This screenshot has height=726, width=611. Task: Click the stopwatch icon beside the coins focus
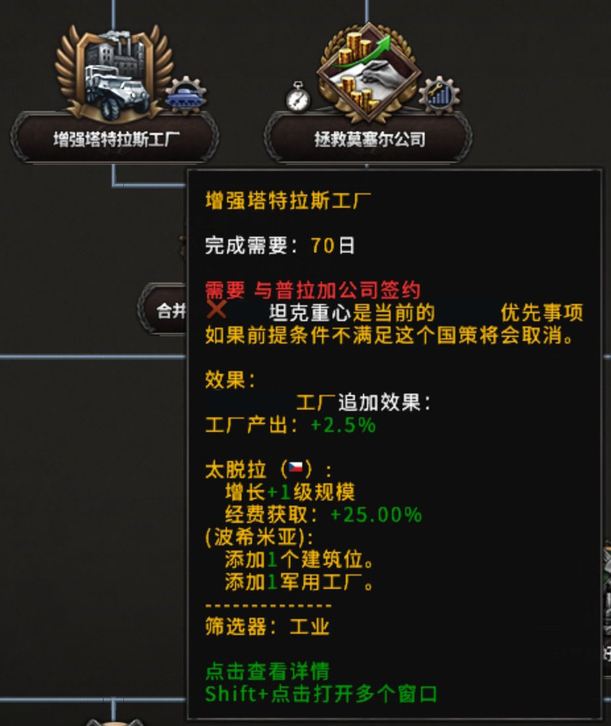pyautogui.click(x=297, y=97)
